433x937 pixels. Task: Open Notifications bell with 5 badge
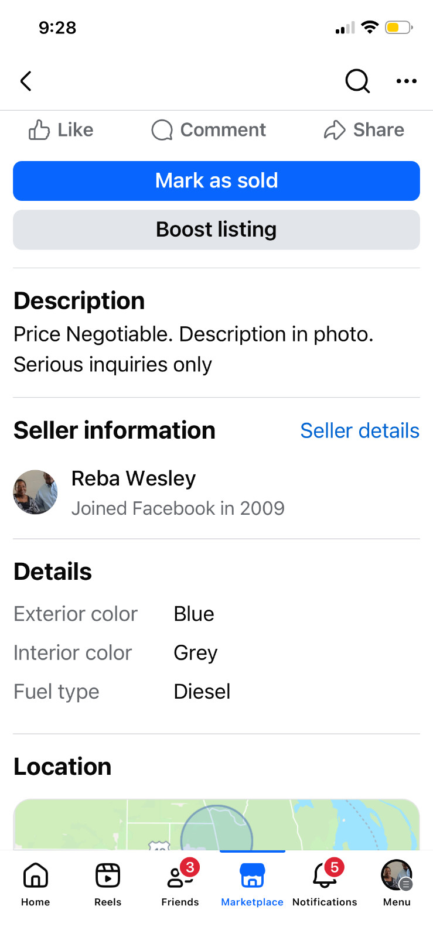(325, 884)
